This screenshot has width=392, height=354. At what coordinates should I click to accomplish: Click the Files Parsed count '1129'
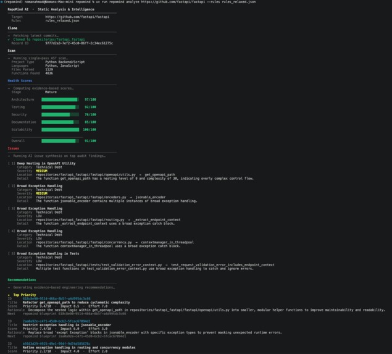49,69
